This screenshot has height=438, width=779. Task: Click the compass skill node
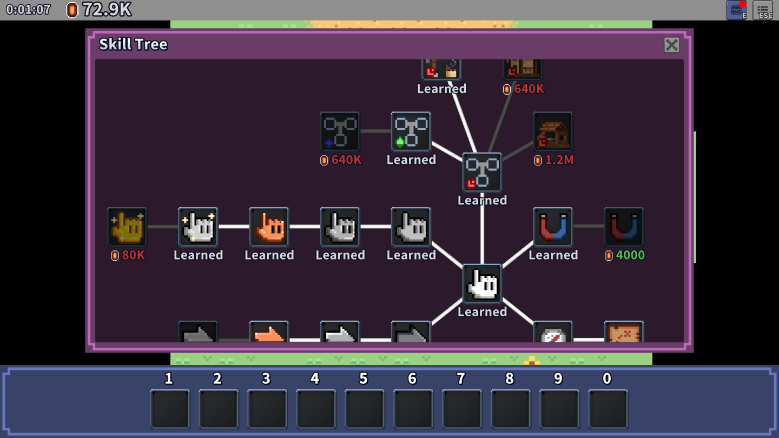pos(553,333)
